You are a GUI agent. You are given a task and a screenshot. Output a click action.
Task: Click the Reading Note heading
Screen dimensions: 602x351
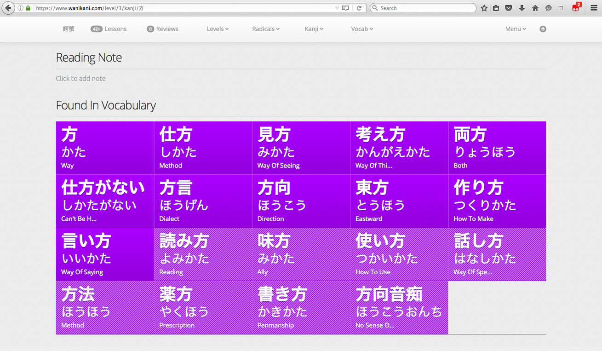pos(89,58)
